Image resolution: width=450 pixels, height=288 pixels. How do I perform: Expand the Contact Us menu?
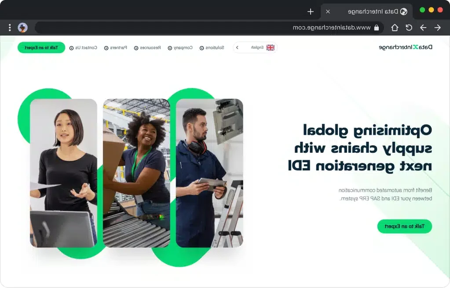pyautogui.click(x=83, y=47)
